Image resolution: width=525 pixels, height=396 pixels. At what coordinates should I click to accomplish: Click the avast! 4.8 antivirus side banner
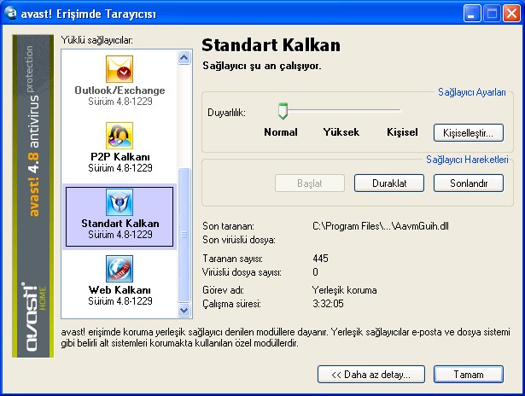pos(33,196)
